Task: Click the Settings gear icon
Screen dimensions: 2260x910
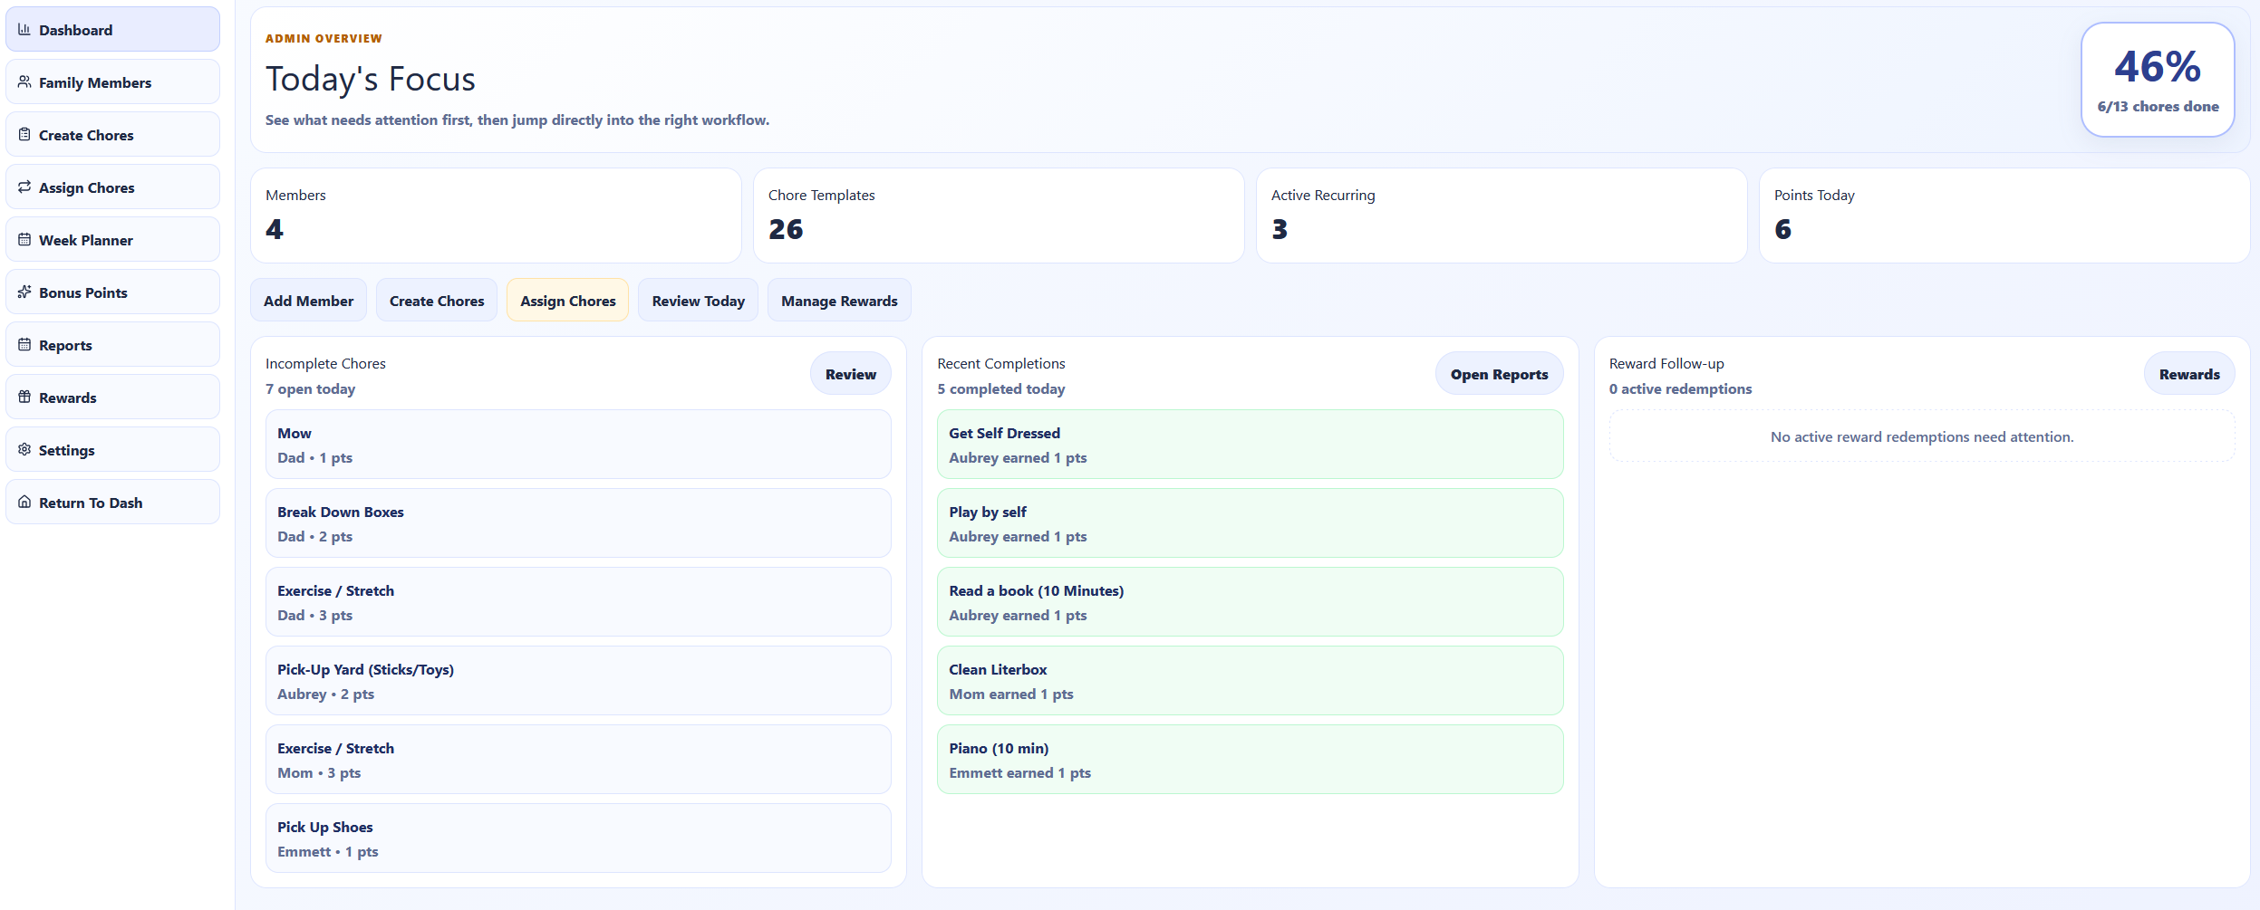Action: [x=24, y=450]
